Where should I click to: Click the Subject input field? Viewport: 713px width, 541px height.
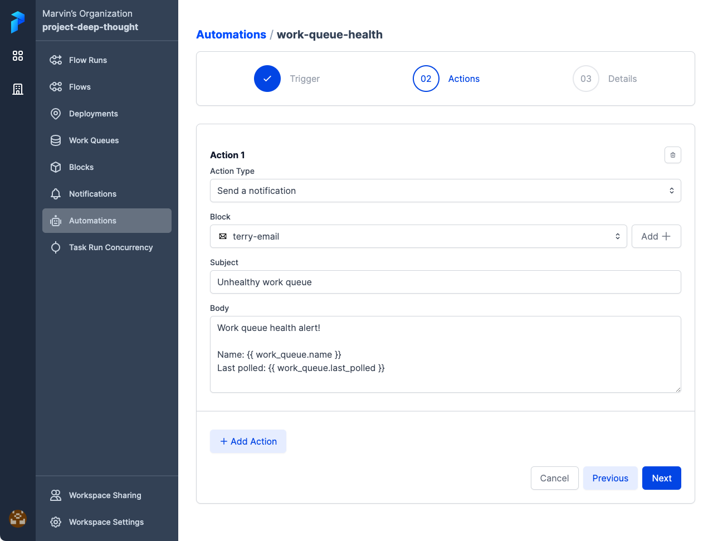click(x=446, y=282)
